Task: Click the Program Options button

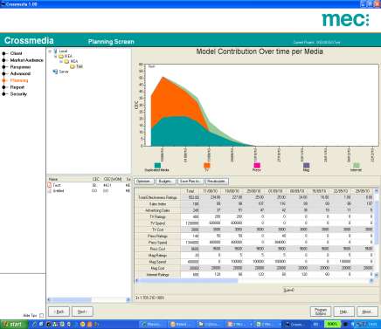Action: click(x=321, y=312)
